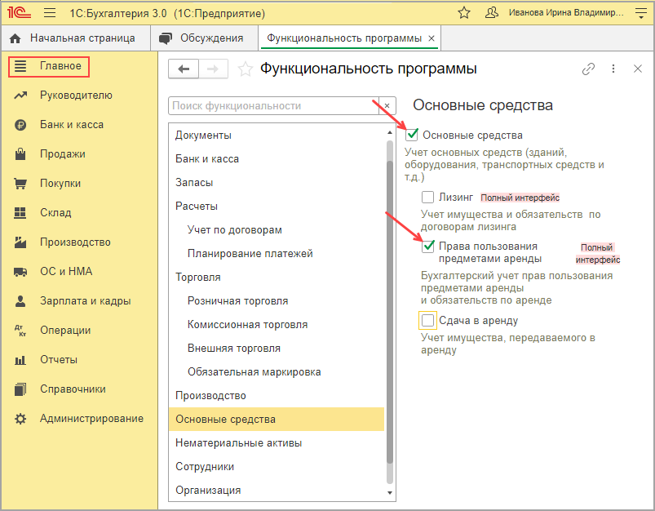Screen dimensions: 655x511
Task: Close the Функциональность программы form
Action: (x=638, y=69)
